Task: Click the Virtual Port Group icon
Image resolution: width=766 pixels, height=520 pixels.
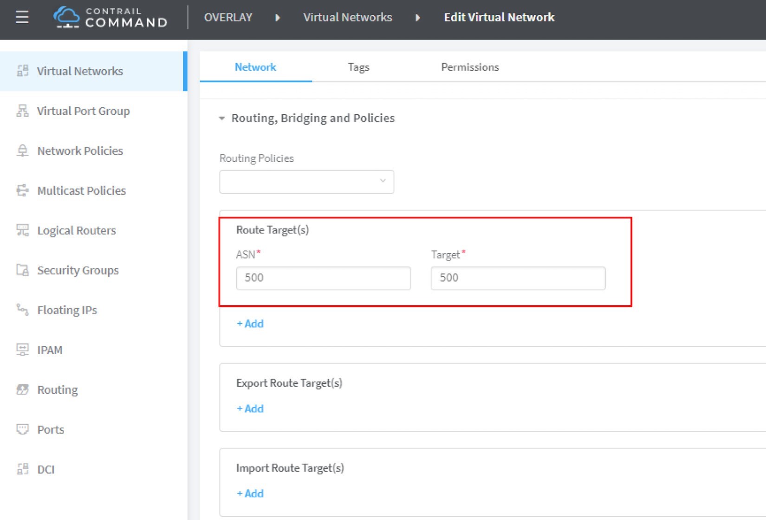Action: tap(22, 111)
